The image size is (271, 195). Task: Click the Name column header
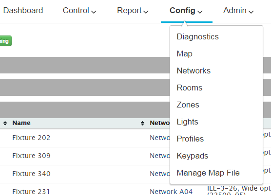click(x=21, y=123)
